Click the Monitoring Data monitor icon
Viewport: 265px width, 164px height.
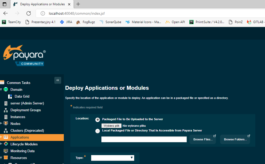coord(6,151)
